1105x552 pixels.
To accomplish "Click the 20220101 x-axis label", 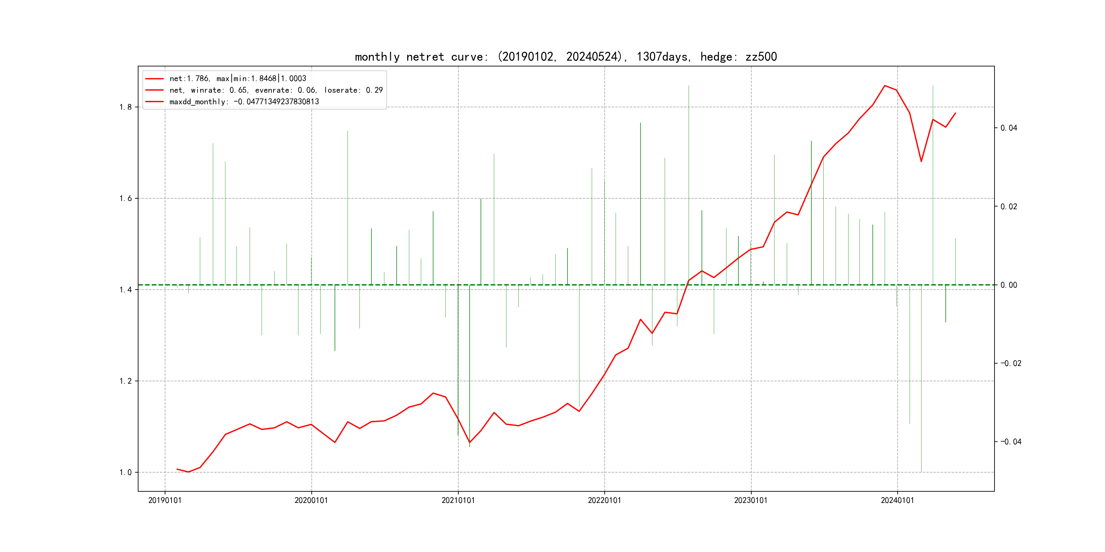I will point(604,500).
